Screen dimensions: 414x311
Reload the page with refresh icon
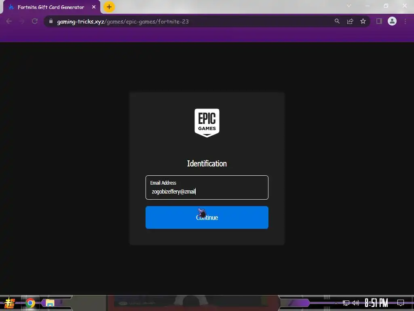[35, 21]
